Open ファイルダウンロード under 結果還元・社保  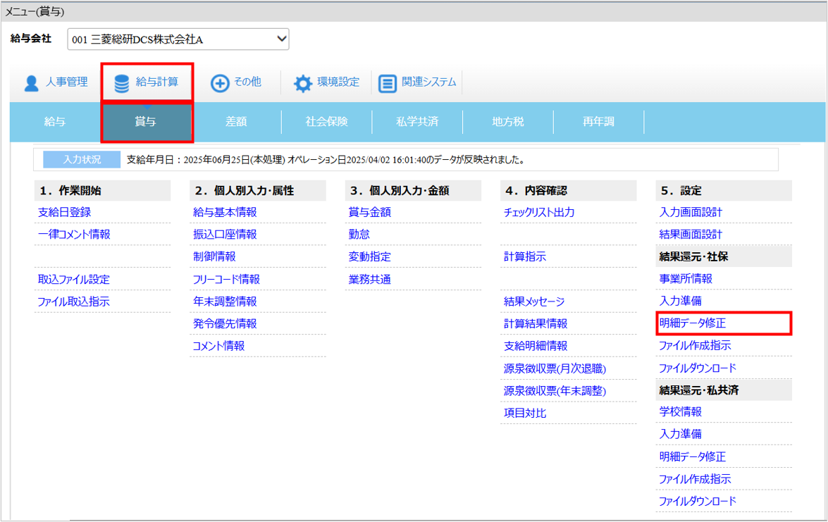[697, 368]
